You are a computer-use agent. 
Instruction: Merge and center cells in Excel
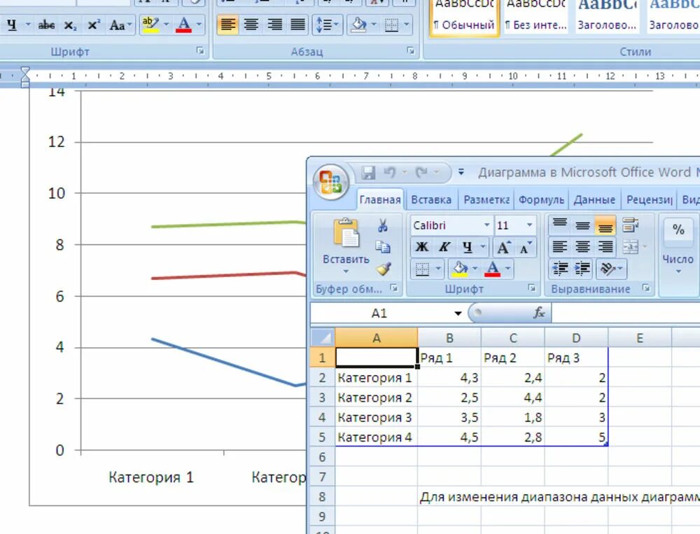point(630,247)
